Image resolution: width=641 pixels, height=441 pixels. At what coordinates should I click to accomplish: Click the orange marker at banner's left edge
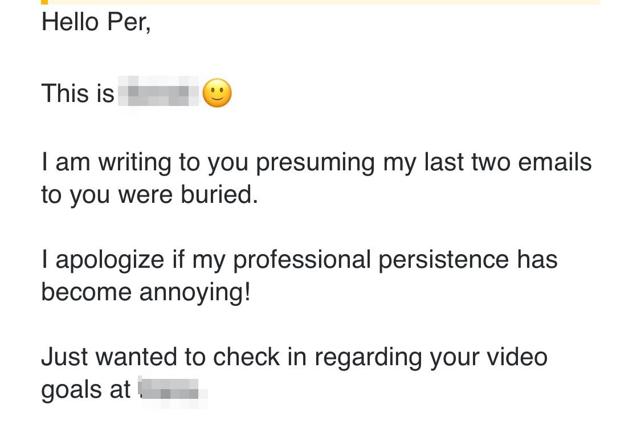click(x=44, y=2)
